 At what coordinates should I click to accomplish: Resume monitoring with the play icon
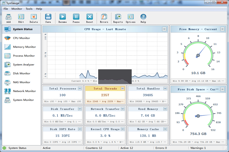[62, 17]
